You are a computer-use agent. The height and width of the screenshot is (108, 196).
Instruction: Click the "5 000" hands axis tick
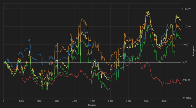(x=93, y=101)
